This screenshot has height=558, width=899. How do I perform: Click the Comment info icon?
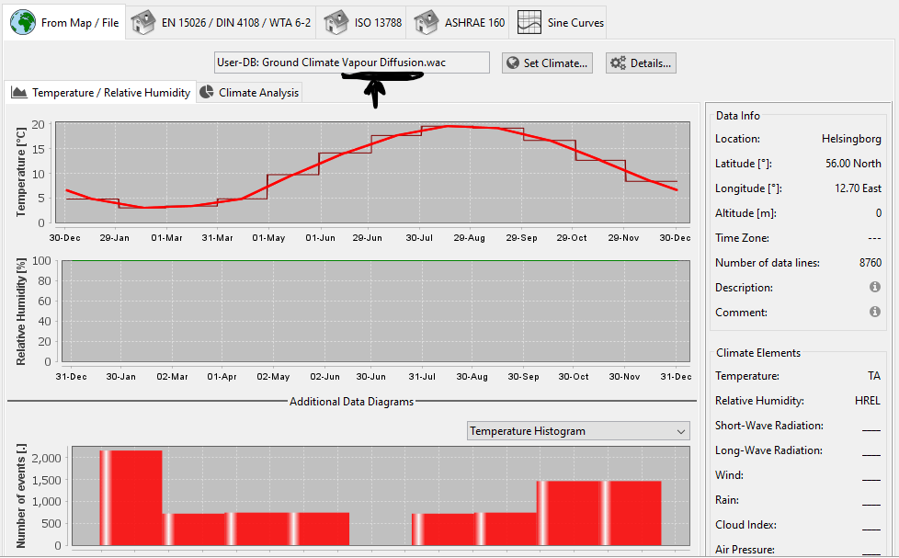pos(875,313)
